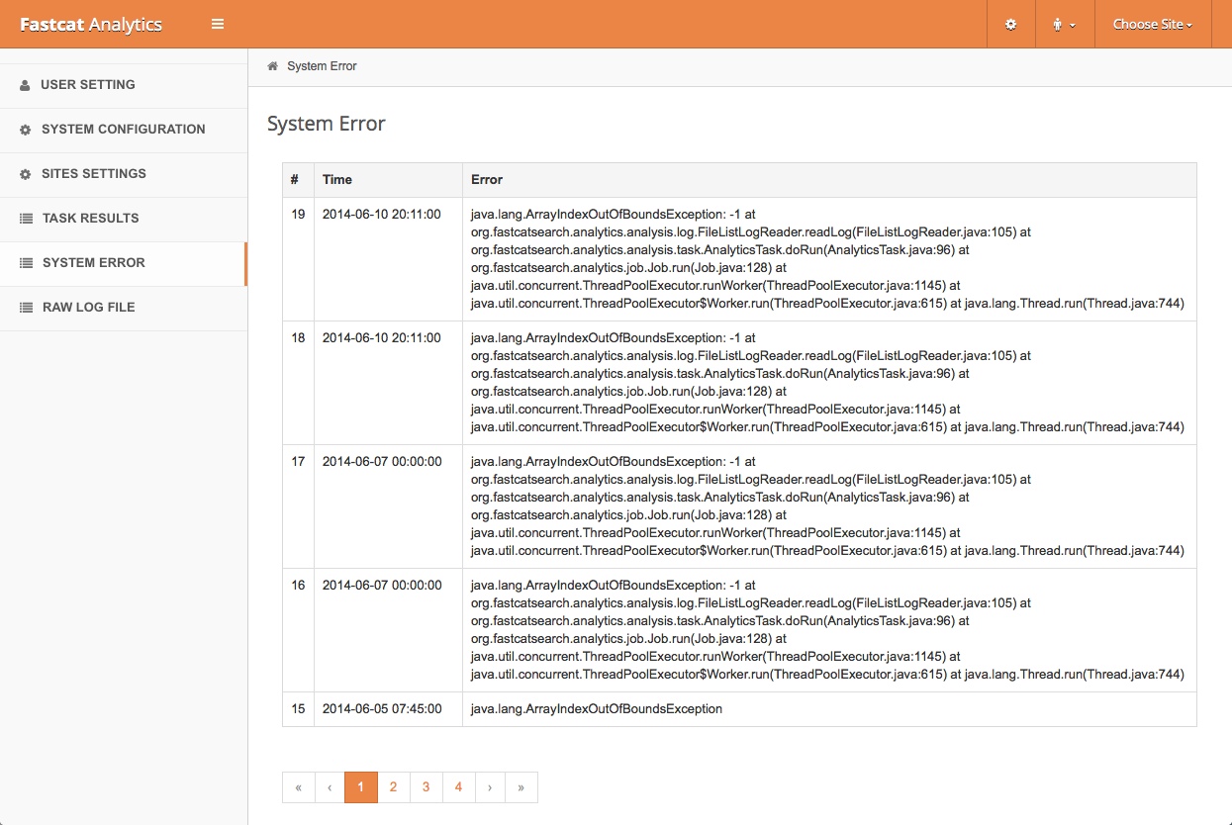Viewport: 1232px width, 825px height.
Task: Click the Fastcat Analytics logo
Action: pyautogui.click(x=91, y=25)
